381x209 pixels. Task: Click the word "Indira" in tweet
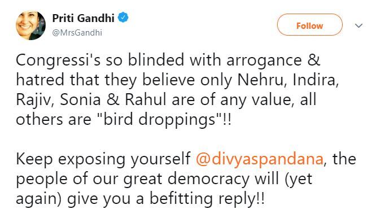coord(316,80)
